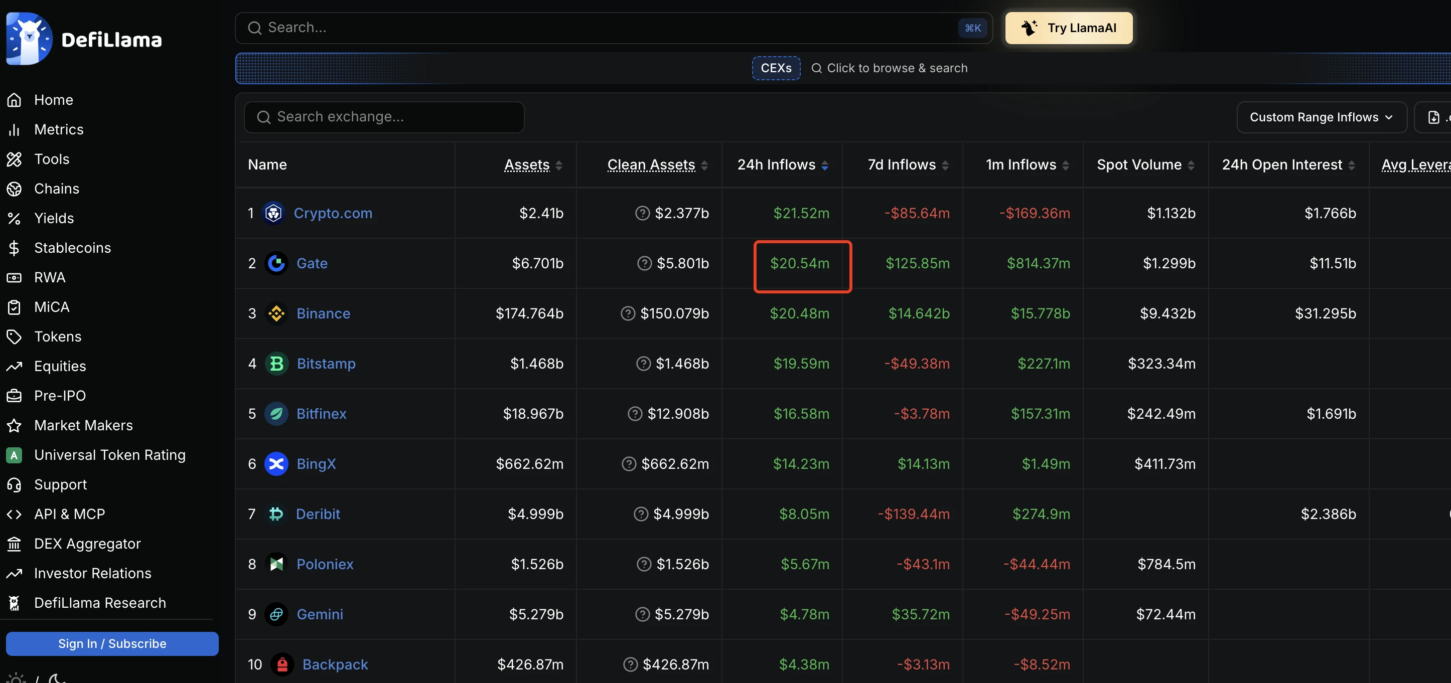Open the Custom Range Inflows dropdown
Image resolution: width=1451 pixels, height=683 pixels.
click(x=1321, y=117)
